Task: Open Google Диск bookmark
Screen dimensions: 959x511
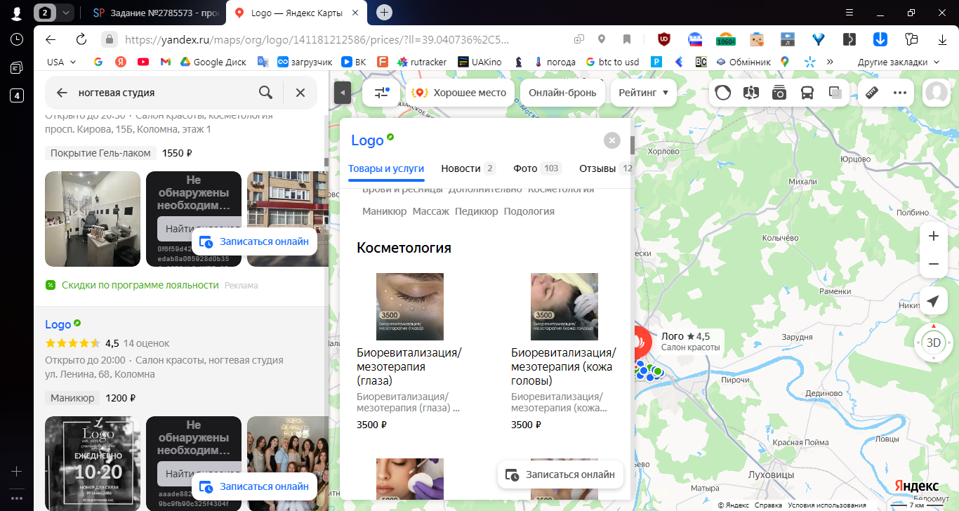Action: [213, 62]
